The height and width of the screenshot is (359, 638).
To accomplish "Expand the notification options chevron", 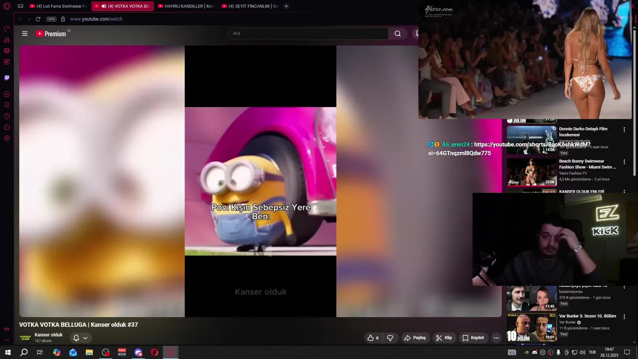I will (x=85, y=338).
